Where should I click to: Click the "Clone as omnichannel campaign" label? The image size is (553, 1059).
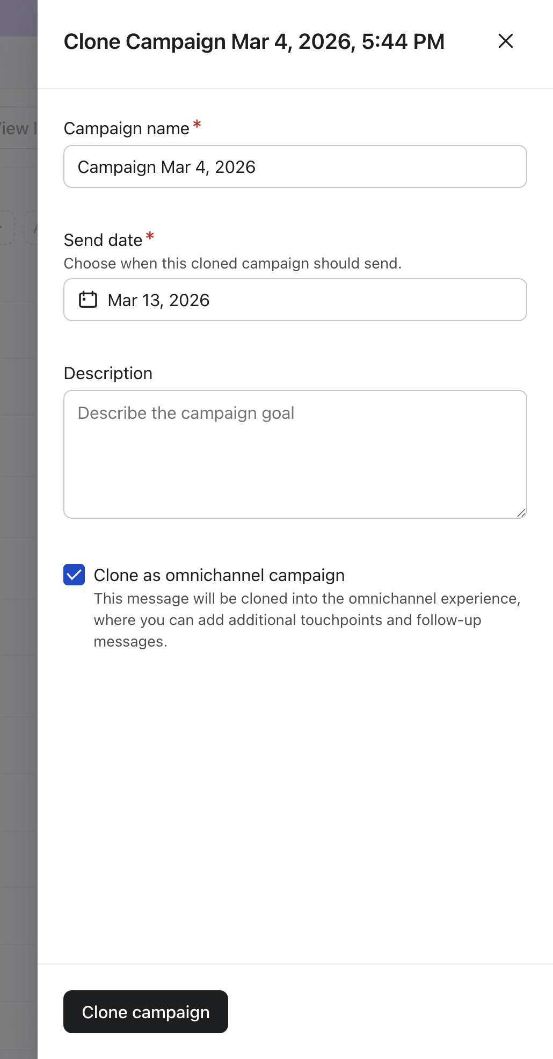coord(219,575)
